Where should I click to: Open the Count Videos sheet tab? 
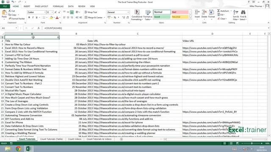(75, 139)
